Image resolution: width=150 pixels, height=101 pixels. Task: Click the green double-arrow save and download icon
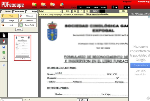pyautogui.click(x=4, y=52)
